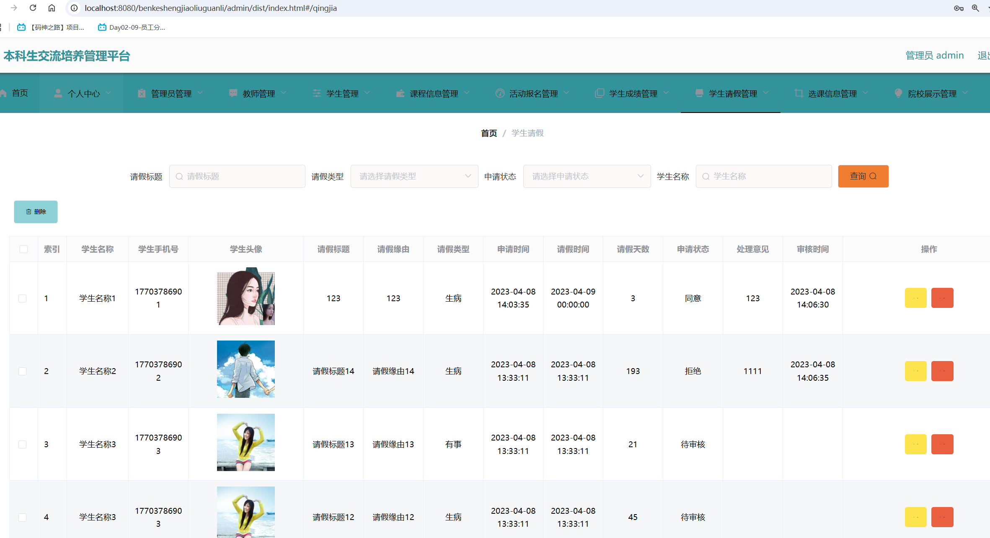Open the avatar thumbnail of 学生名称2
Screen dimensions: 990x538
[x=246, y=369]
